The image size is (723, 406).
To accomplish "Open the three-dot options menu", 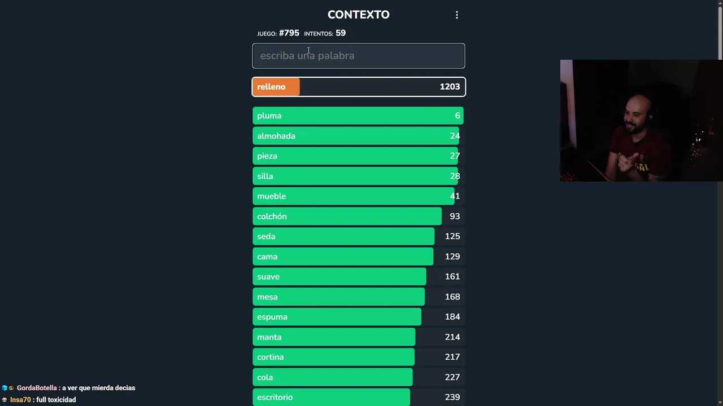I will (457, 15).
